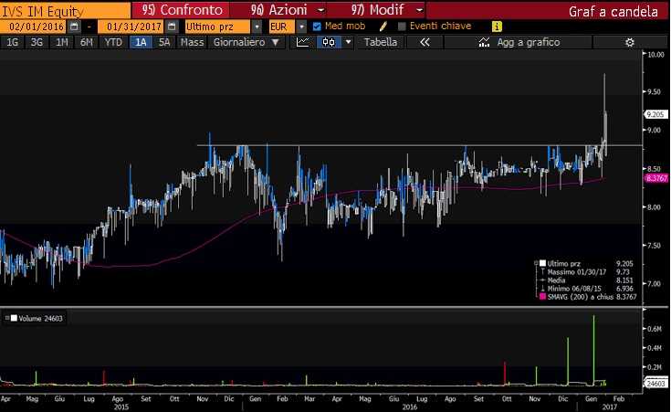Click the Graf a candela title
671x412 pixels.
tap(613, 12)
